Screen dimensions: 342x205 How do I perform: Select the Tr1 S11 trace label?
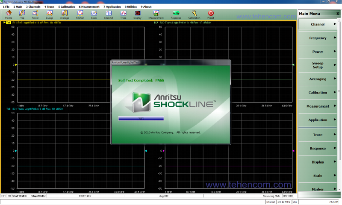pyautogui.click(x=33, y=23)
